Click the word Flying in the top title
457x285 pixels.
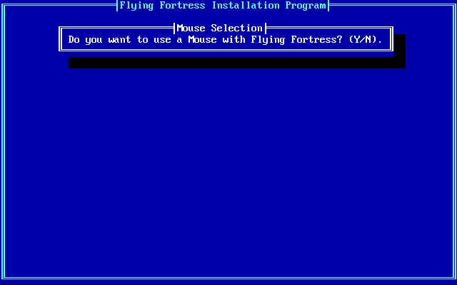[x=136, y=6]
